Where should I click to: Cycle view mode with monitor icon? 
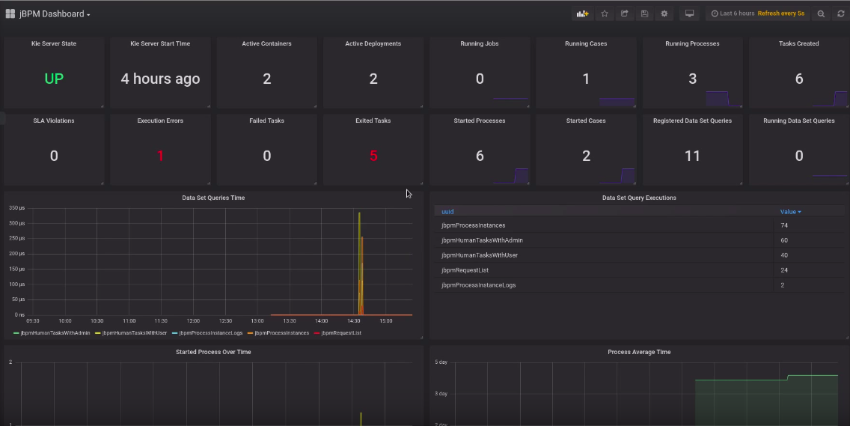[x=690, y=13]
